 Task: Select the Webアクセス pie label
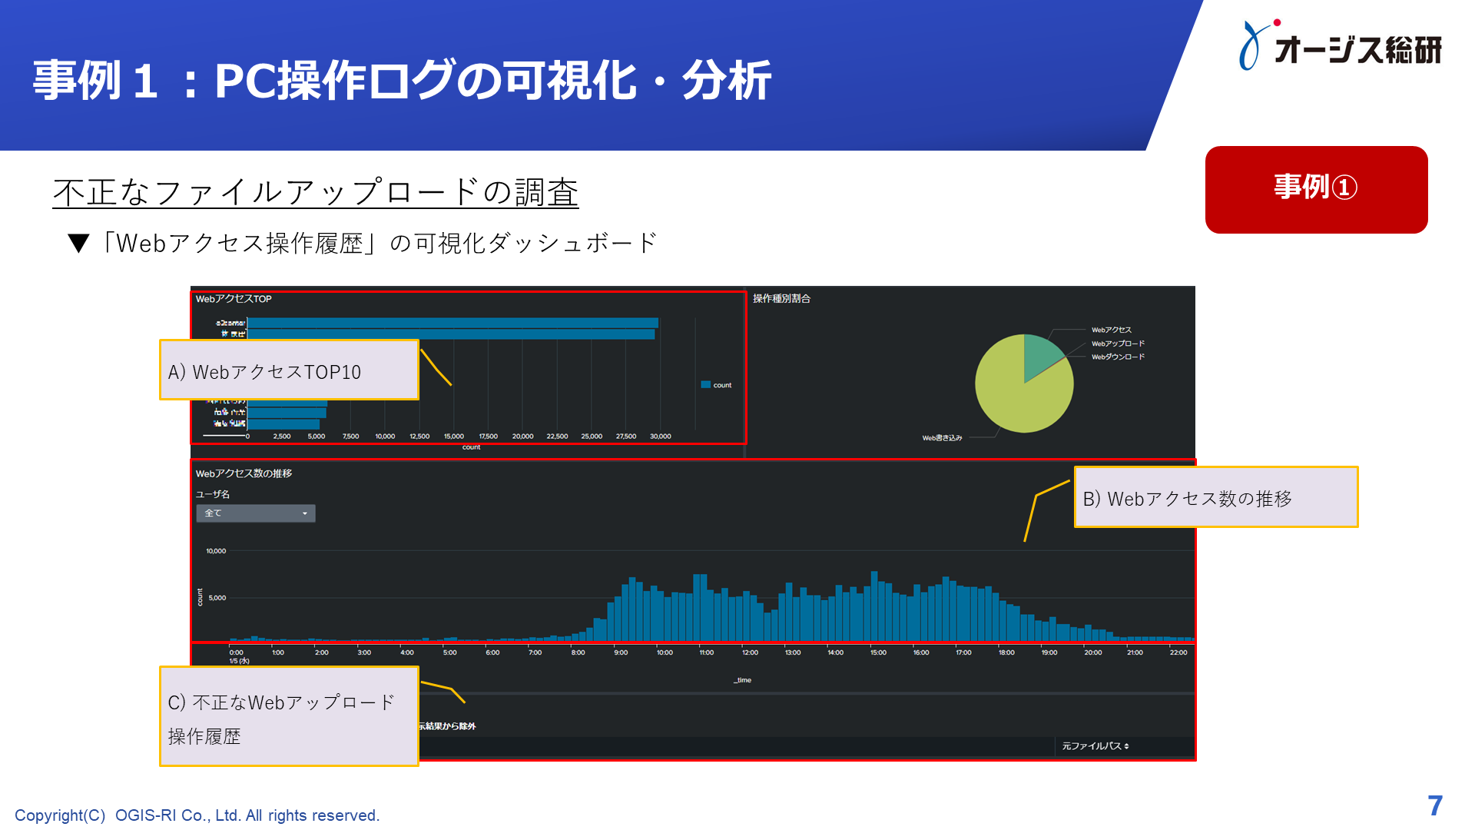[x=1111, y=330]
